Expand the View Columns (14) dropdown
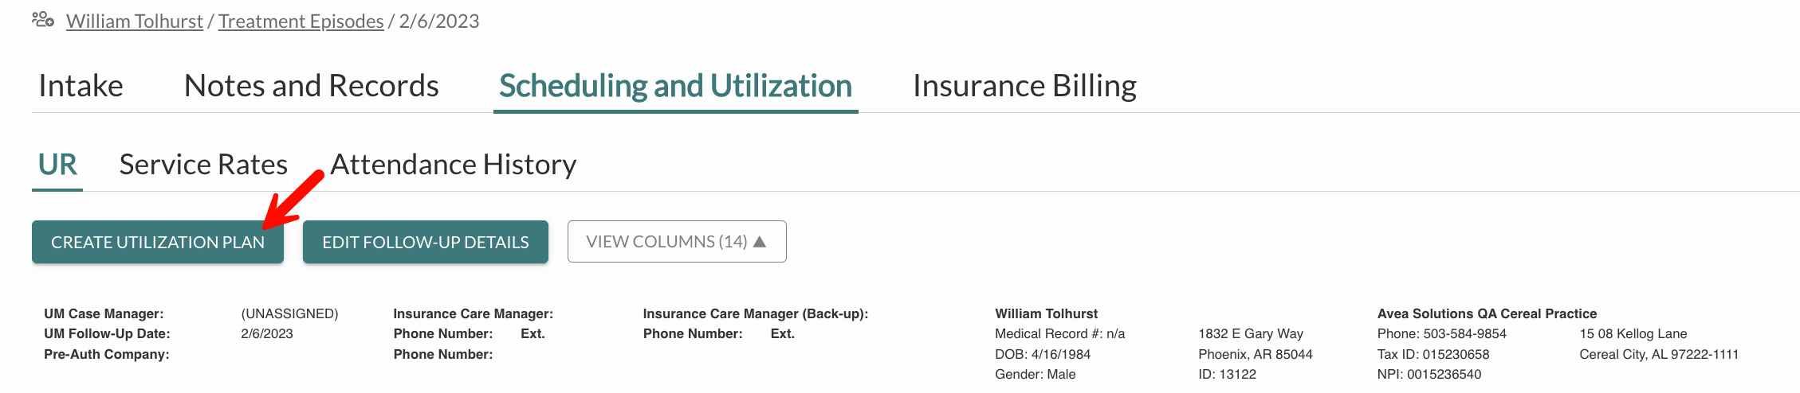 coord(677,241)
